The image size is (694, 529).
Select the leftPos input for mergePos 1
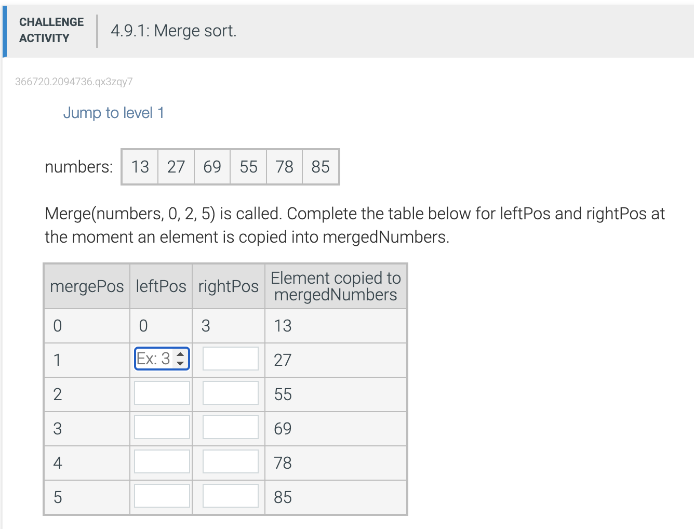click(156, 359)
